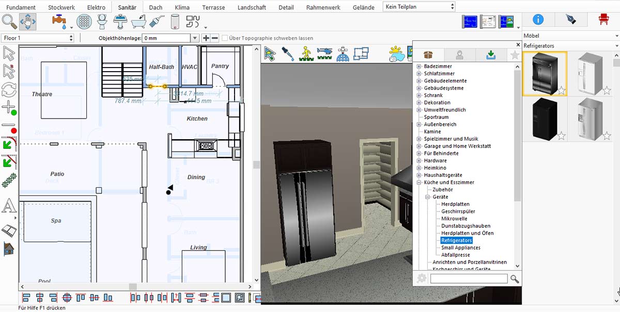This screenshot has width=620, height=312.
Task: Expand the Schlafzimmer tree node
Action: coord(419,74)
